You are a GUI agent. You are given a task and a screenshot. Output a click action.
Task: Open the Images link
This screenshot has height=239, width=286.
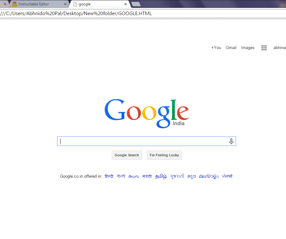(248, 48)
